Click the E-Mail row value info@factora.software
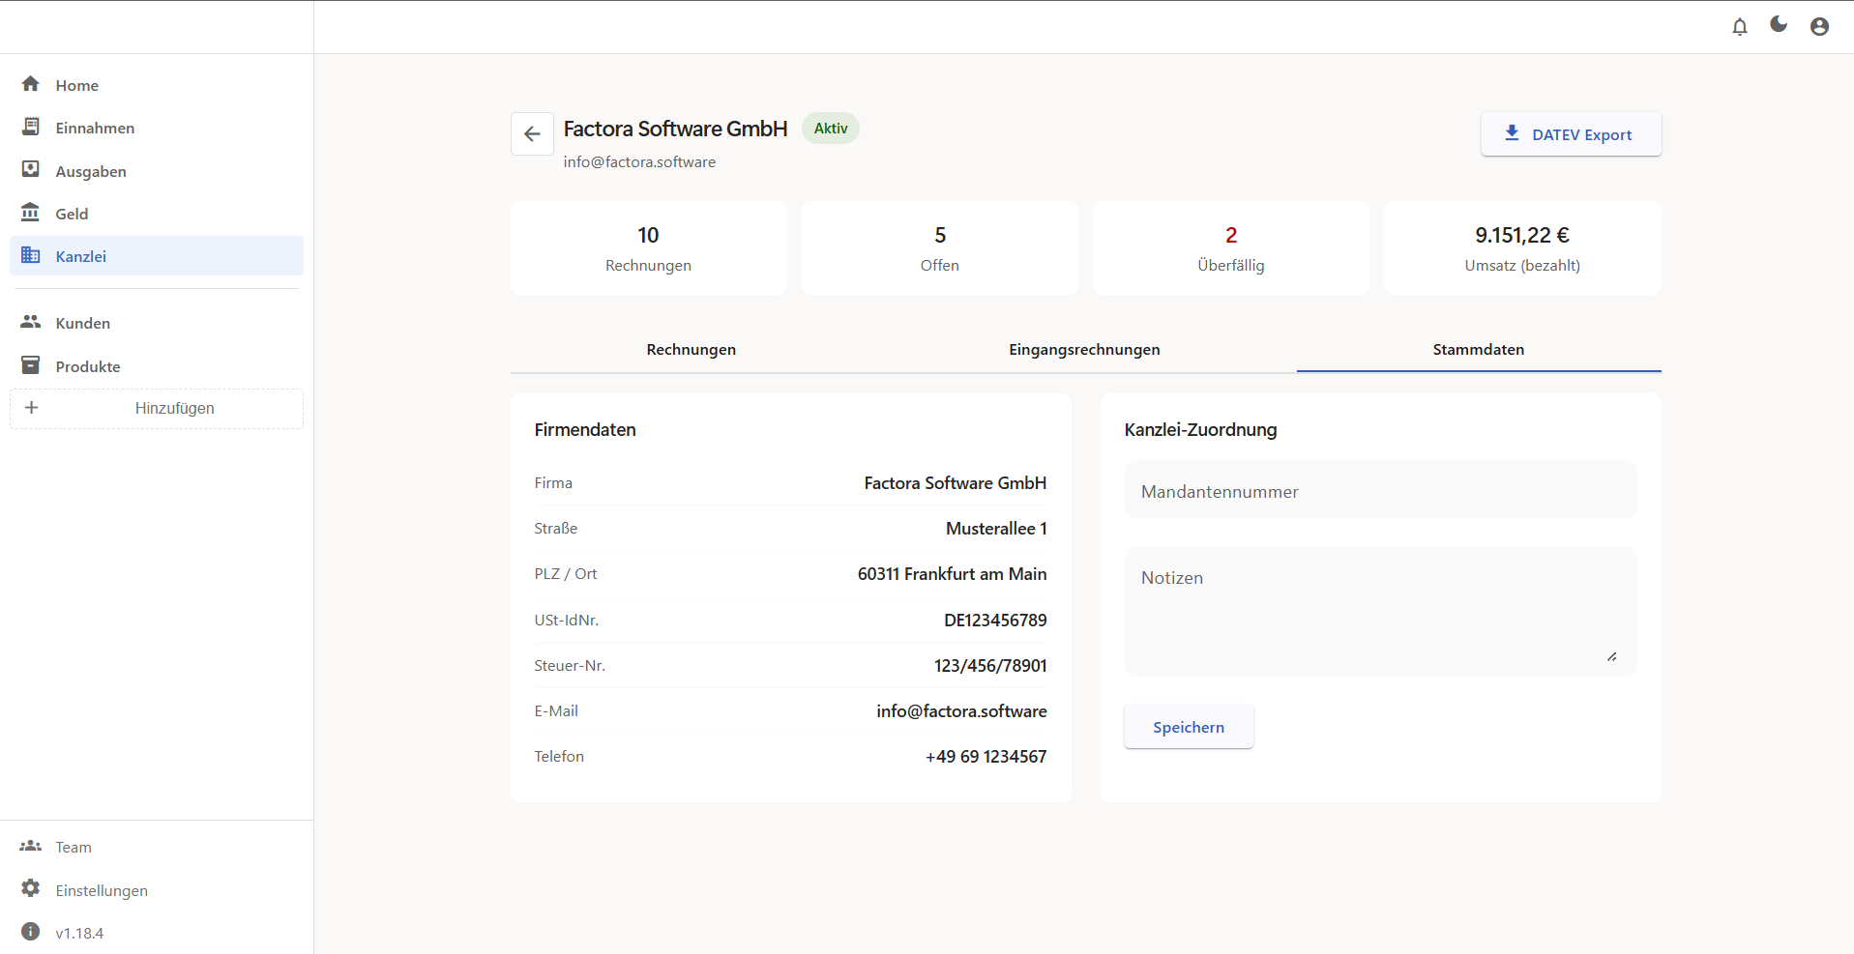The height and width of the screenshot is (954, 1854). tap(961, 711)
